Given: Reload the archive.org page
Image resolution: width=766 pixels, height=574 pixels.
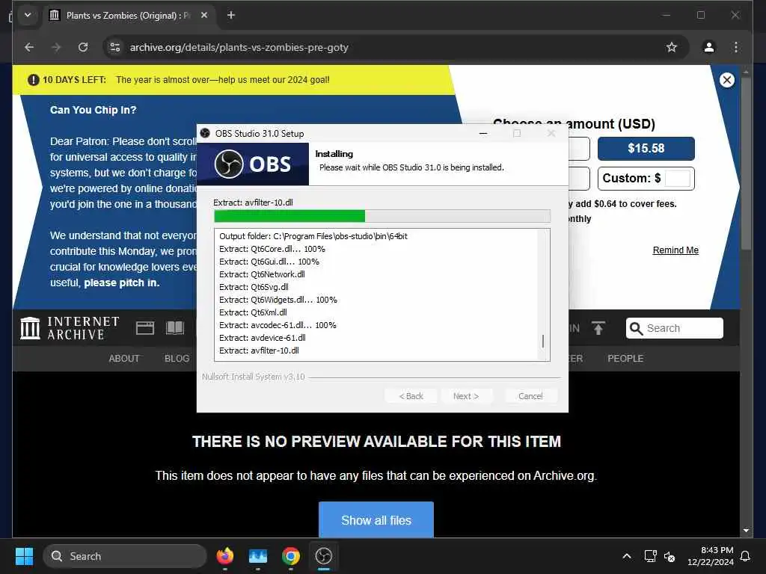Looking at the screenshot, I should pyautogui.click(x=83, y=47).
